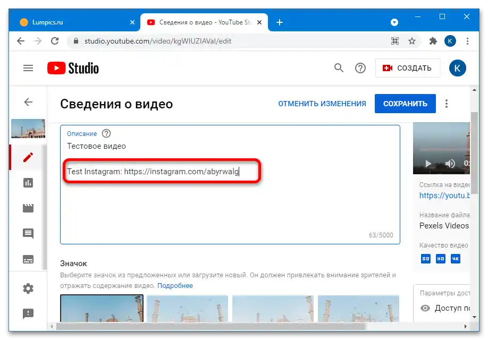Click the horizontal scrollbar at bottom
The height and width of the screenshot is (340, 488).
tap(211, 326)
